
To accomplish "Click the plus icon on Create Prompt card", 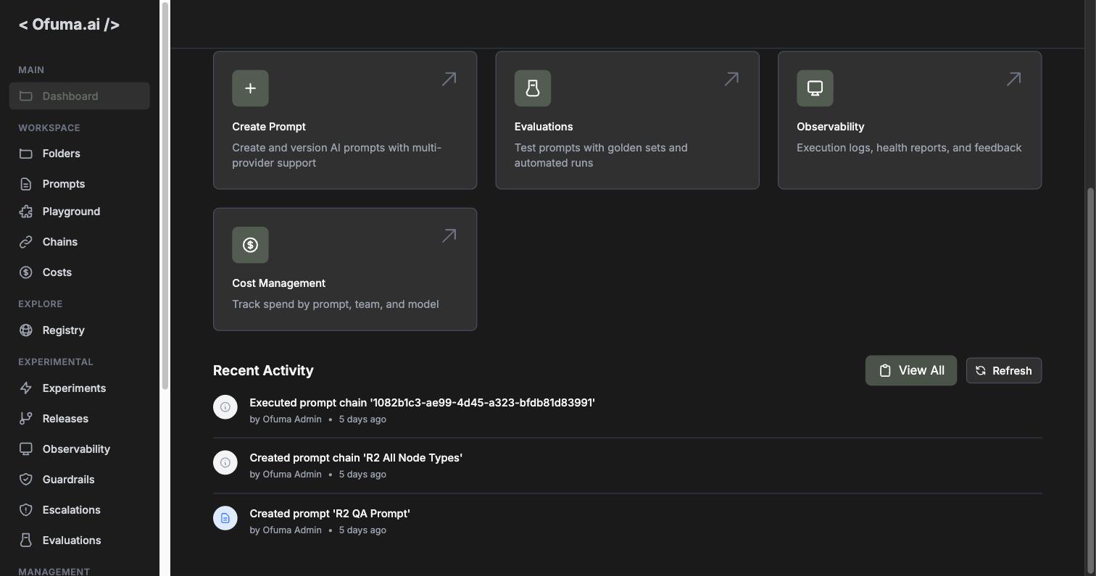I will click(250, 88).
